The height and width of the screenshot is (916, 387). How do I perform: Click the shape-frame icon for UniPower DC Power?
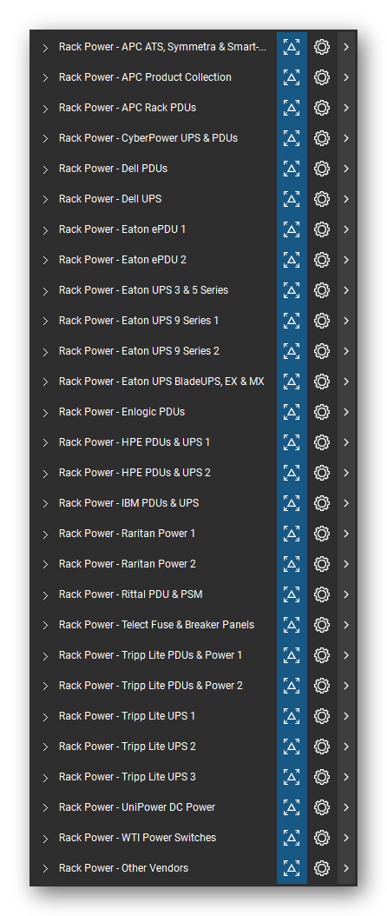click(292, 807)
